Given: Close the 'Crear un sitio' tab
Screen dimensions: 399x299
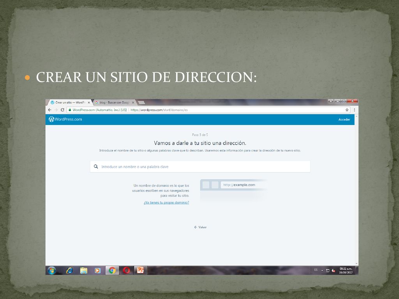Looking at the screenshot, I should tap(89, 102).
